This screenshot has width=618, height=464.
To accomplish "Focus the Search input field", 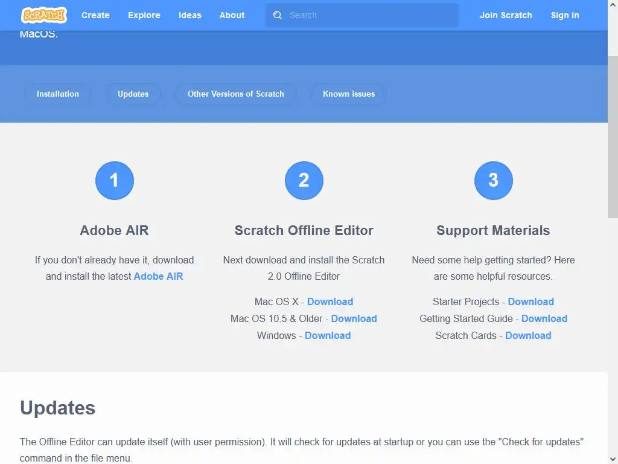I will [362, 15].
